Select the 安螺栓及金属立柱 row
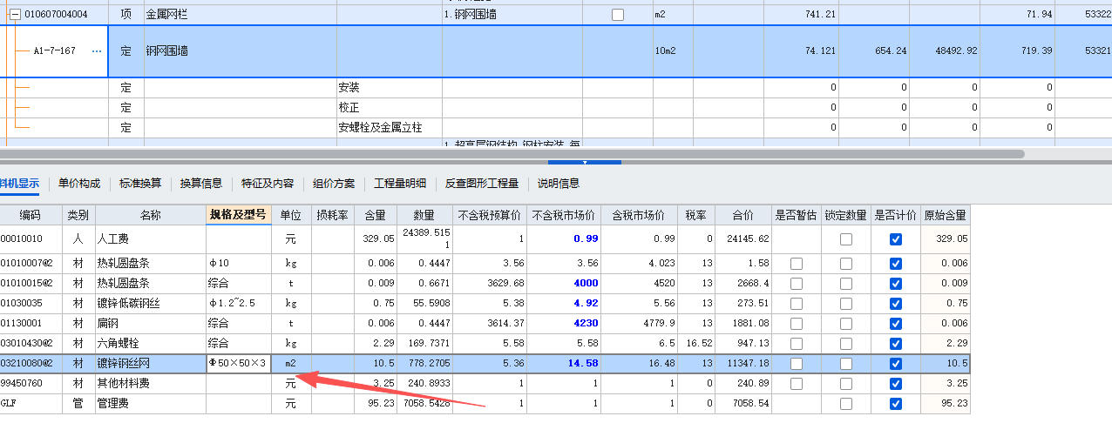The image size is (1112, 423). [390, 127]
